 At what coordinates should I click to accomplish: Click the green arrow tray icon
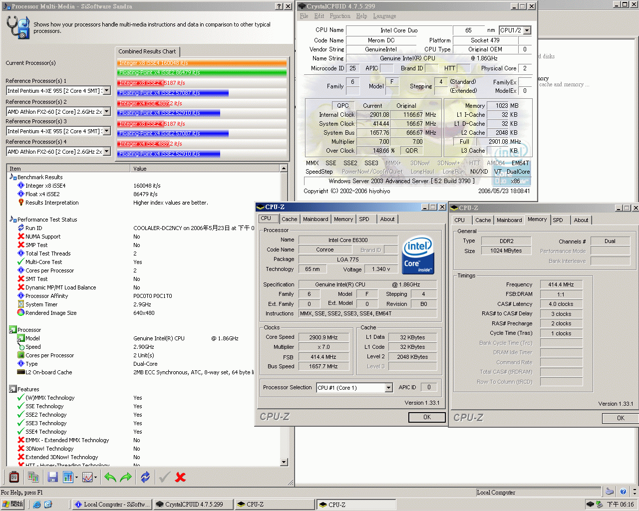600,505
